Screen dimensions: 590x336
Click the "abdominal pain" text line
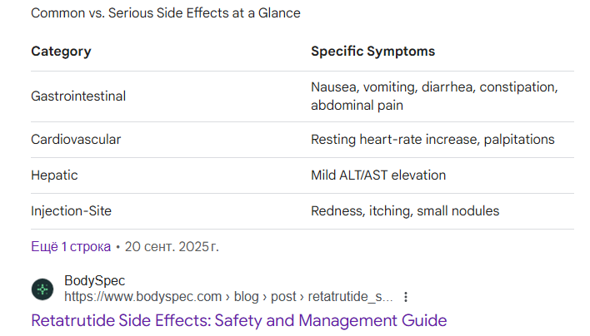click(x=357, y=106)
